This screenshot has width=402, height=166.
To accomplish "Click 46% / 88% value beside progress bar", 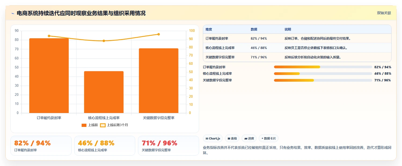I will point(383,74).
